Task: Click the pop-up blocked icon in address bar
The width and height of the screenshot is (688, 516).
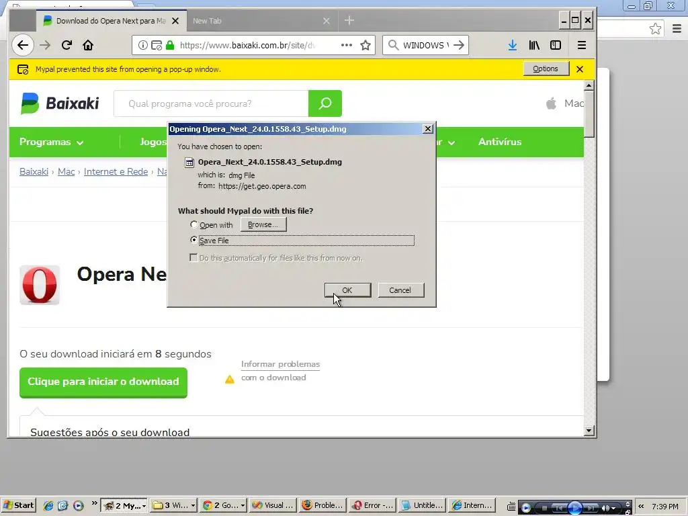Action: (156, 45)
